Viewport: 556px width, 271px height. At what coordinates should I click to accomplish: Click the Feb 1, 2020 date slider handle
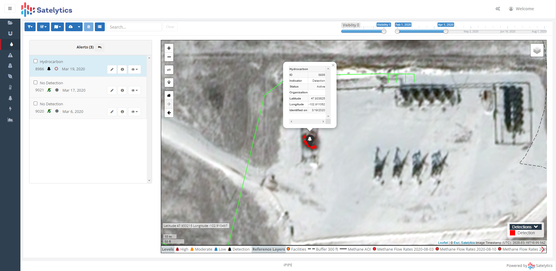[397, 31]
